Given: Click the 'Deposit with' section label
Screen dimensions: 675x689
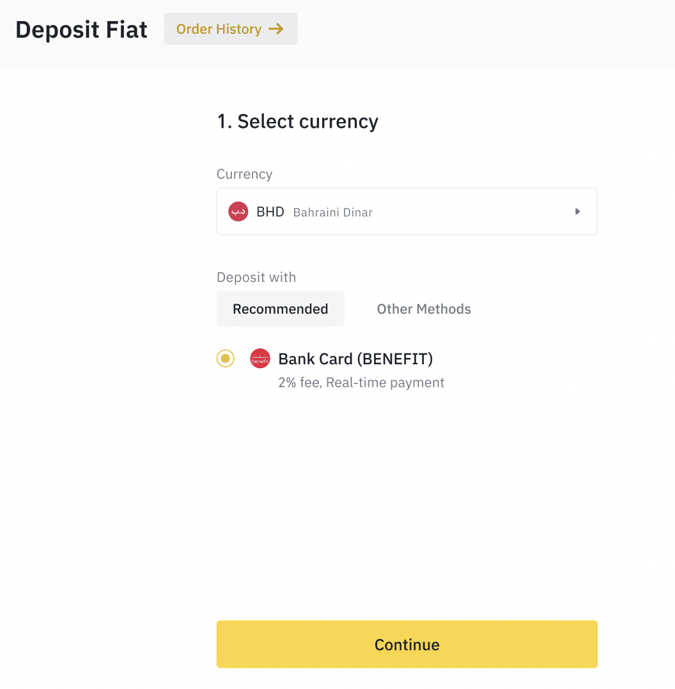Looking at the screenshot, I should [x=256, y=277].
